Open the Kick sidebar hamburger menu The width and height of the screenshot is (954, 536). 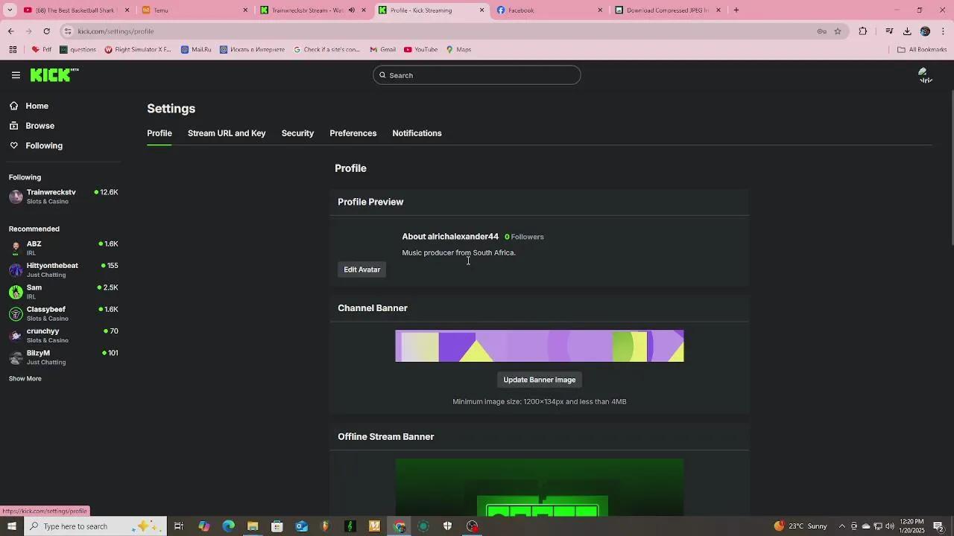[x=16, y=75]
